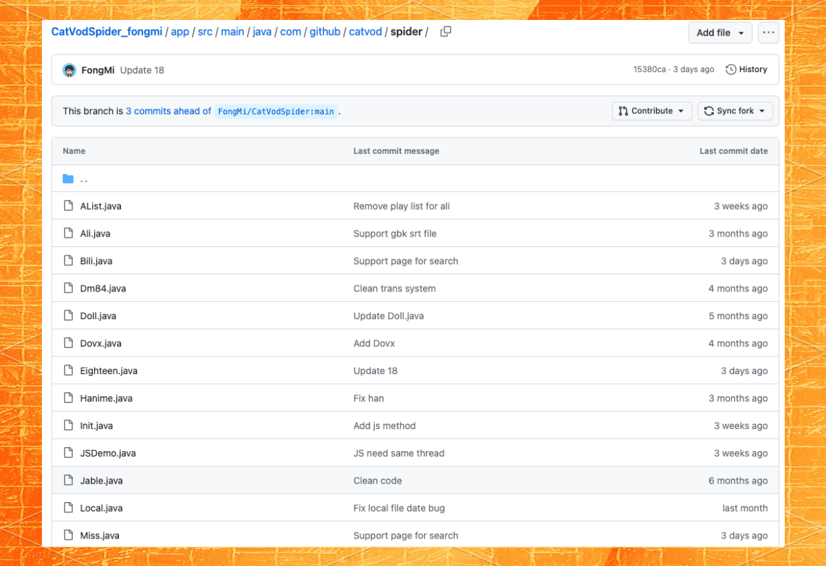Open commit 'Remove play list for ali'
826x566 pixels.
[x=402, y=206]
